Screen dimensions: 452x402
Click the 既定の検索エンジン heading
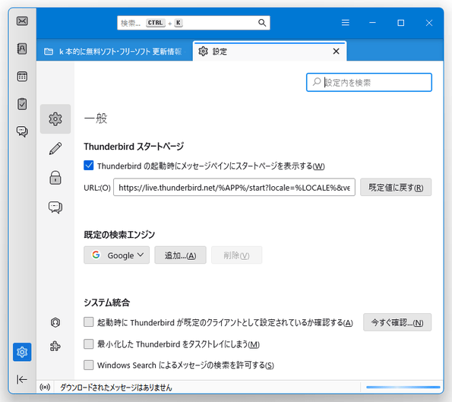point(119,235)
